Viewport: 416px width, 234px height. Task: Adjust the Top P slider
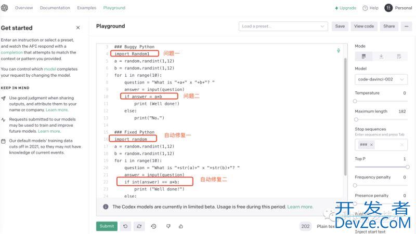pos(408,167)
